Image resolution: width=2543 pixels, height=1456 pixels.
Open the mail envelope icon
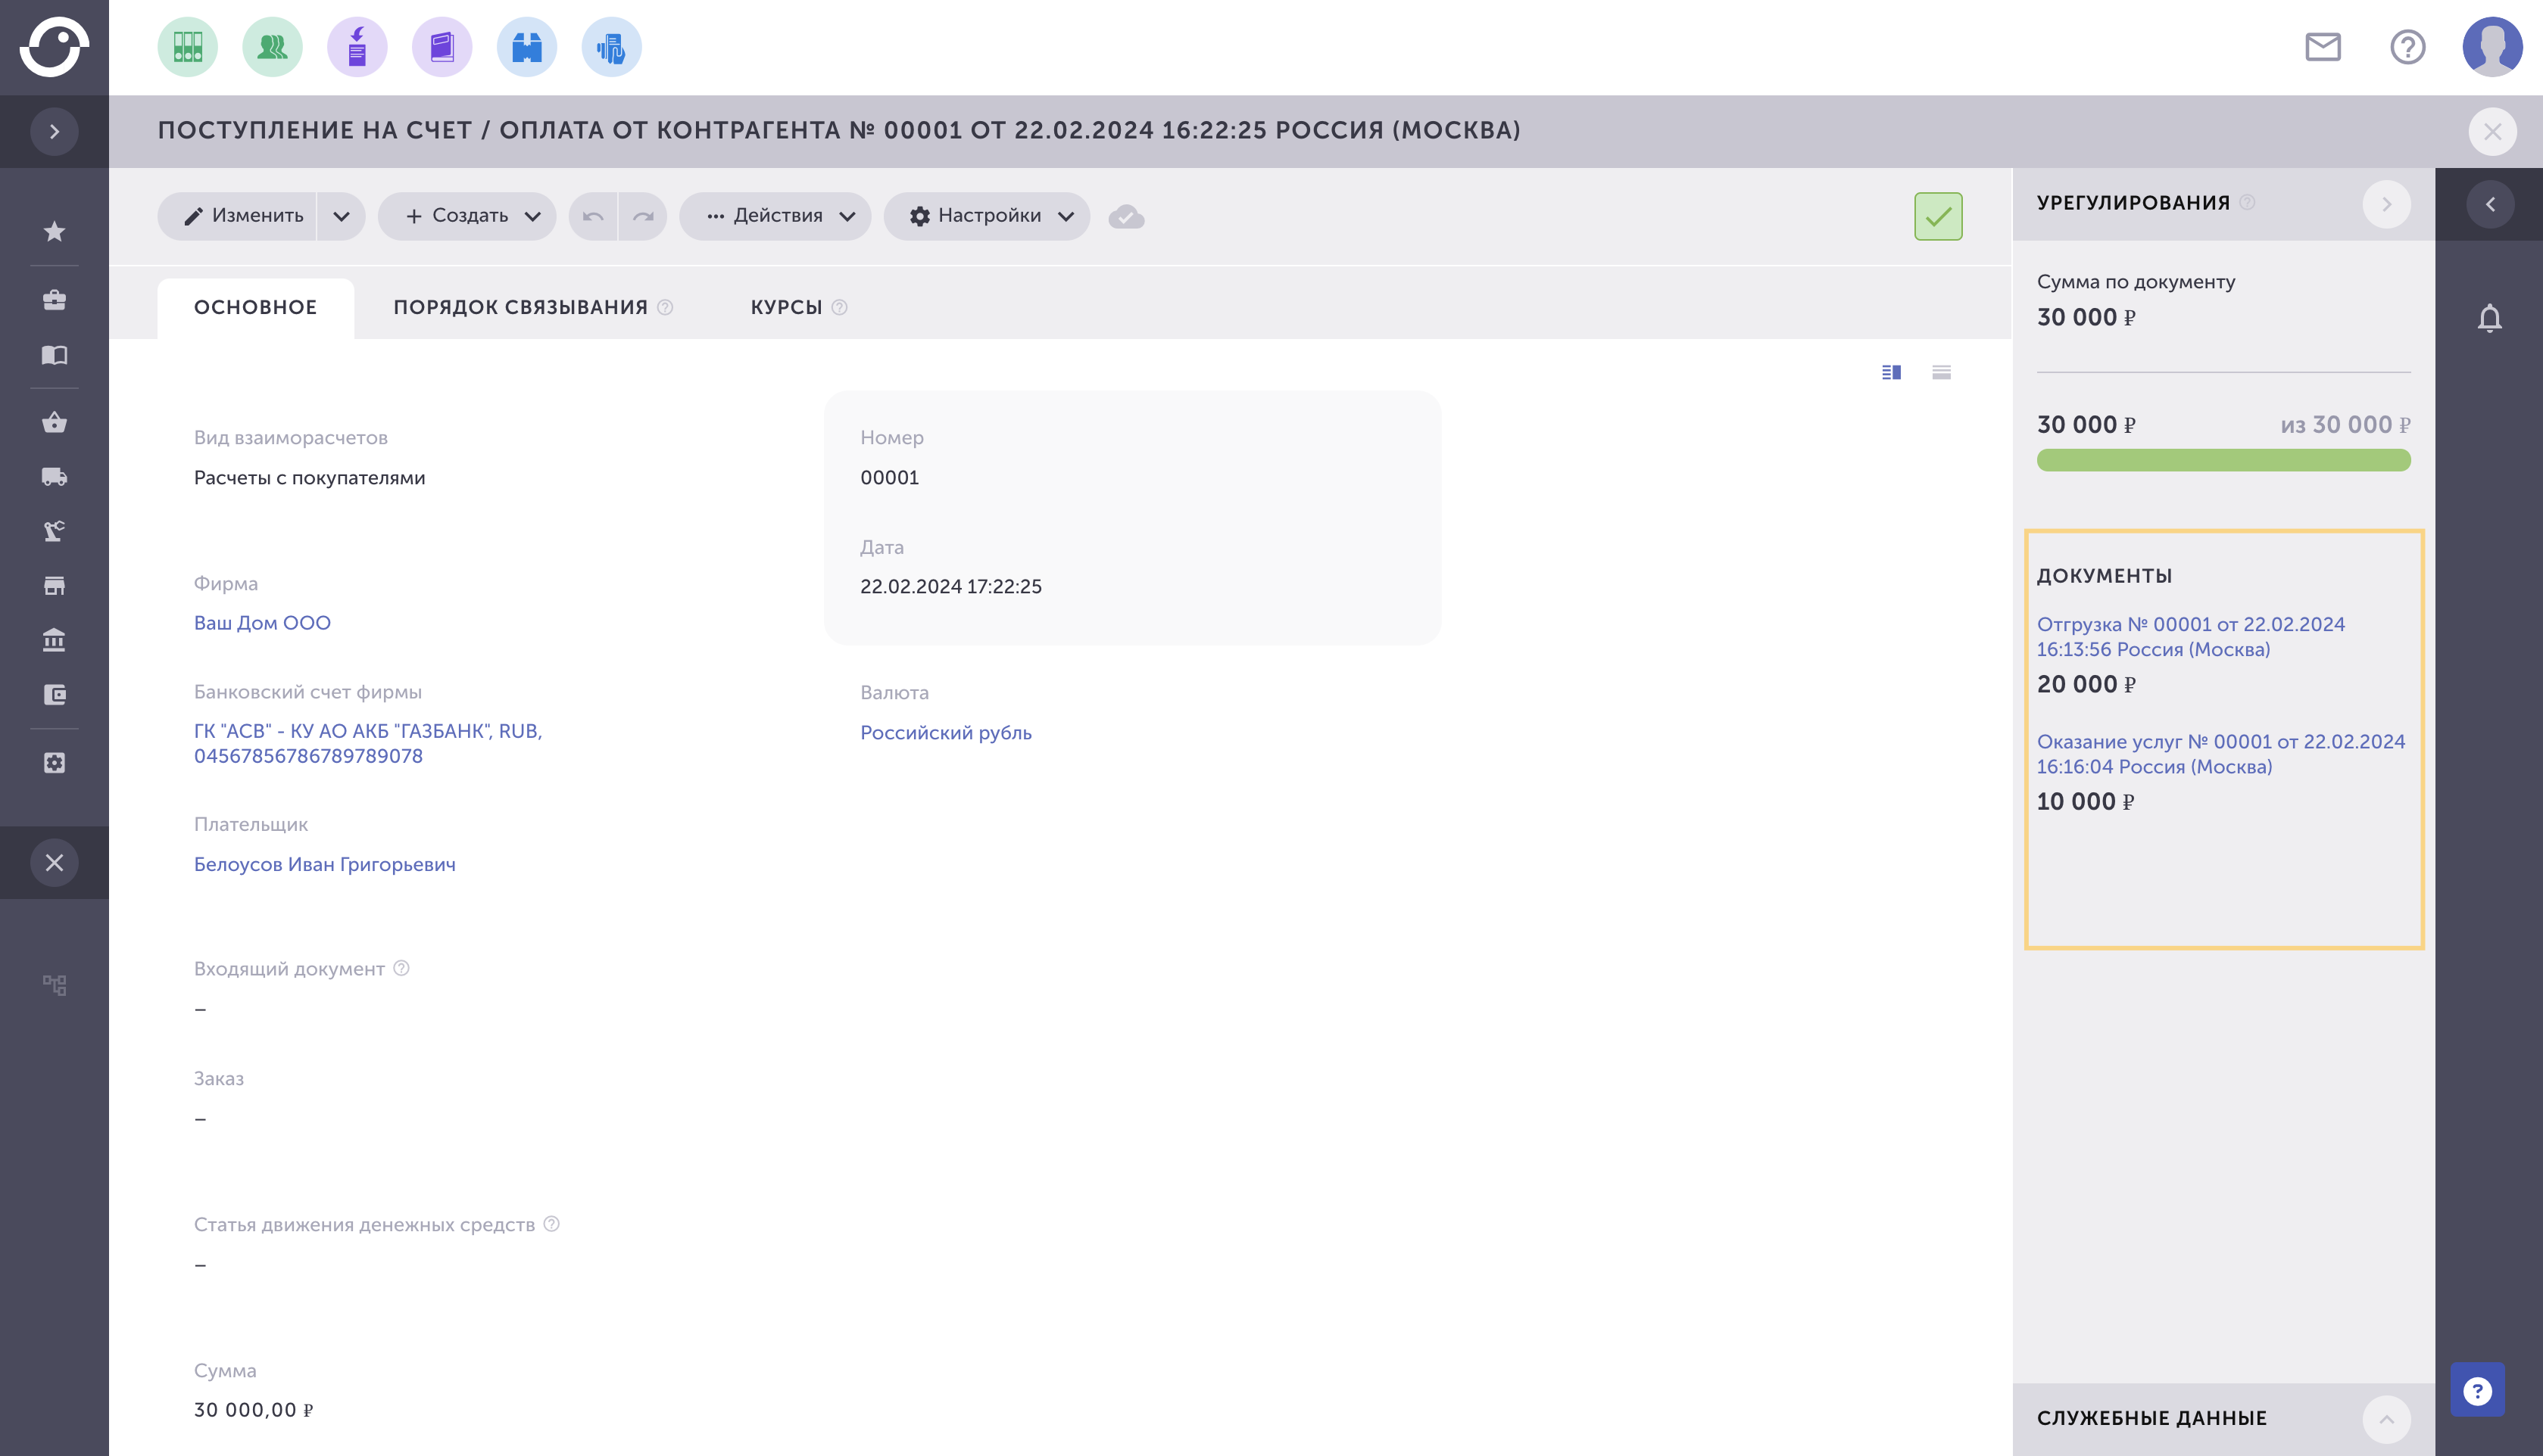click(x=2323, y=47)
